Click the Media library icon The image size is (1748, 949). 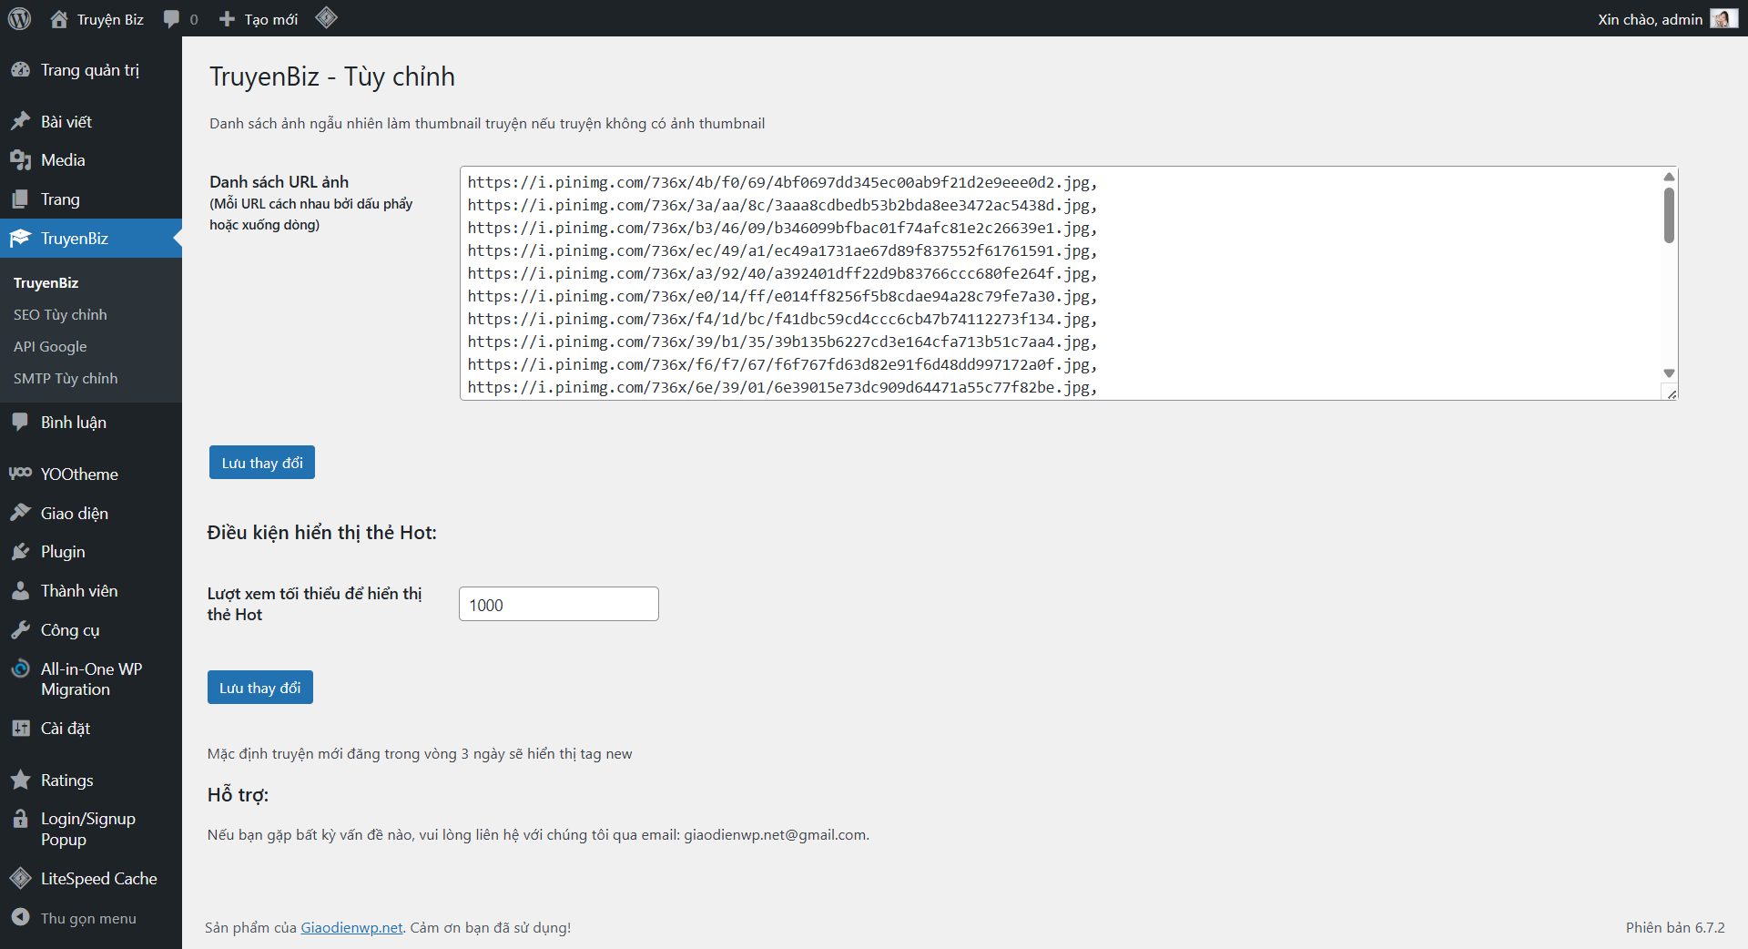(x=20, y=160)
